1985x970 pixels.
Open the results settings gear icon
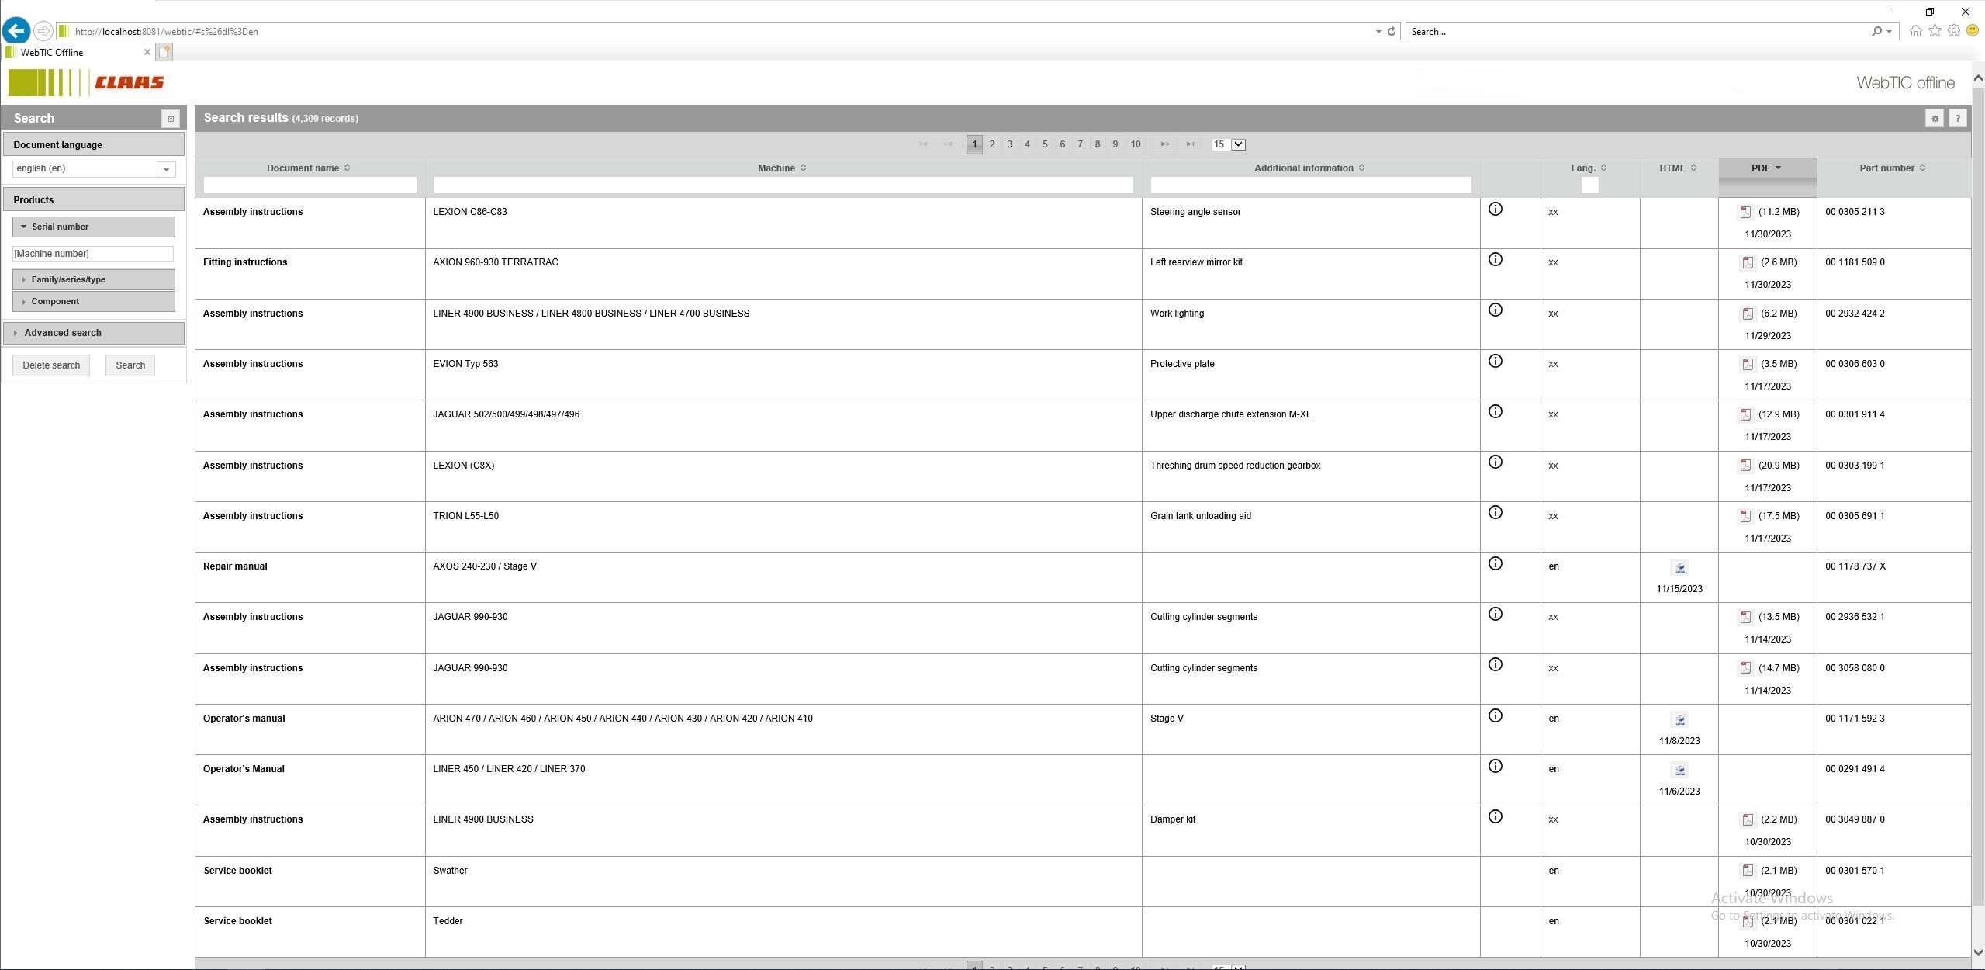point(1935,119)
